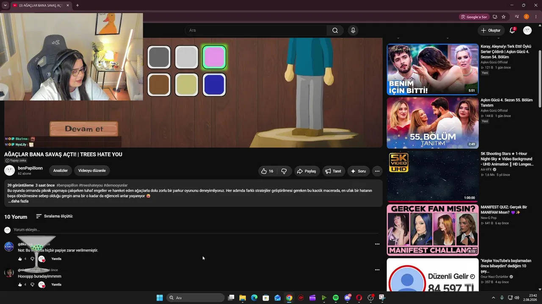Open Chrome's three-dot menu
Screen dimensions: 542x304
[536, 17]
